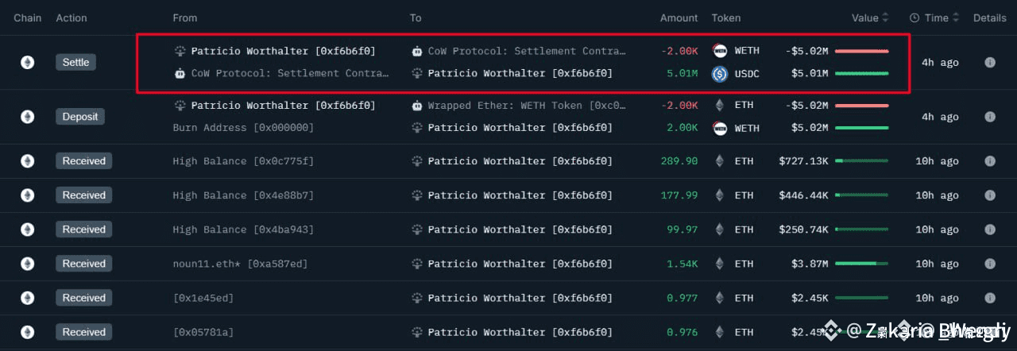
Task: Sort by Time column arrows
Action: (x=956, y=17)
